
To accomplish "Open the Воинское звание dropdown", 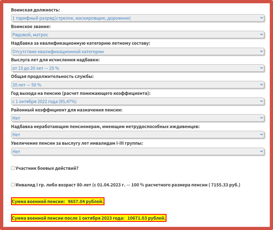I will pos(137,35).
